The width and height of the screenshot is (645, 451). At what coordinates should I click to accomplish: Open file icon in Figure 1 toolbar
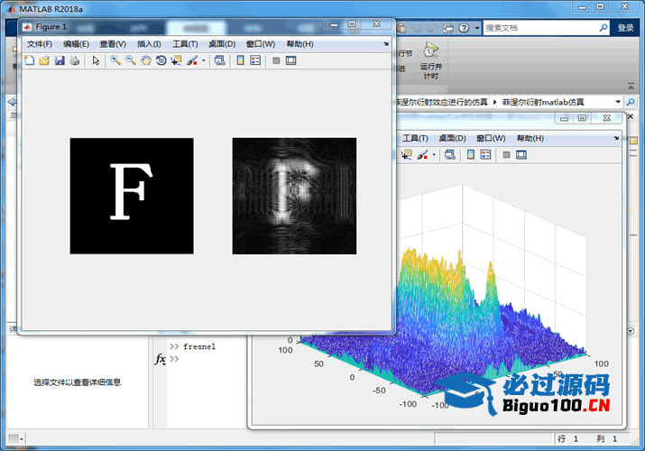tap(44, 60)
